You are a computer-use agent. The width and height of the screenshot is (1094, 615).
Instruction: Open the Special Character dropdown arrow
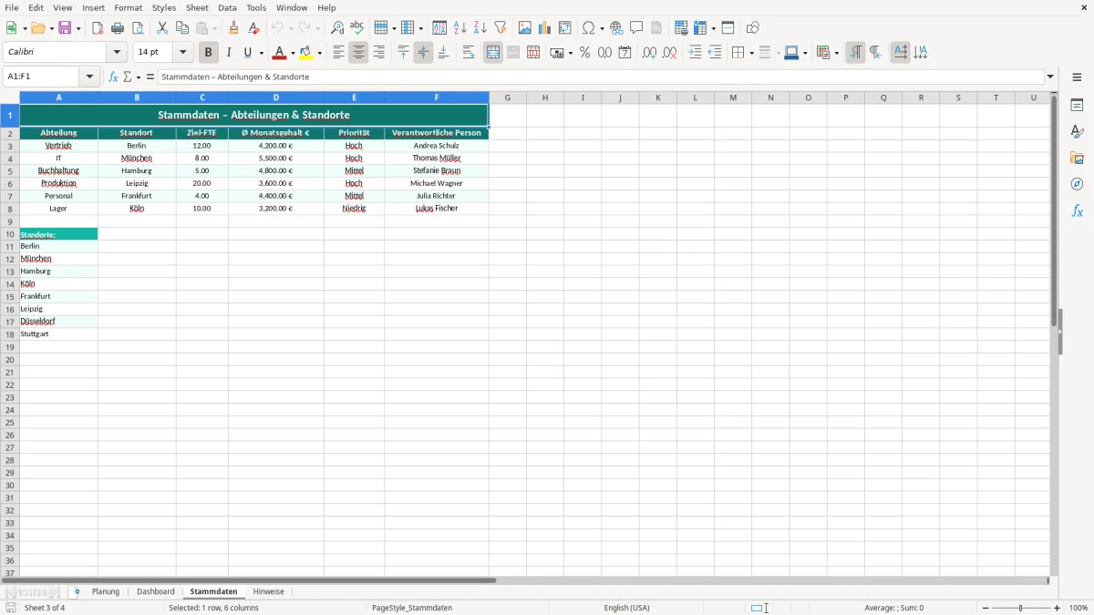tap(603, 28)
